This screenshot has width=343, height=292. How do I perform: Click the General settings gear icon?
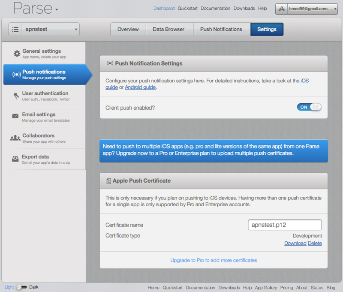pos(17,54)
